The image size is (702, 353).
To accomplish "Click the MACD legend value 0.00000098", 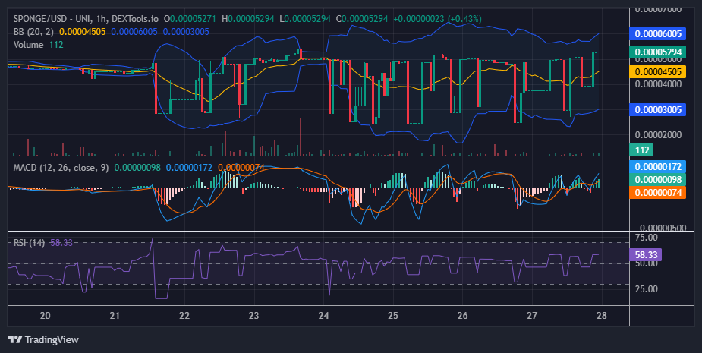I will point(137,168).
